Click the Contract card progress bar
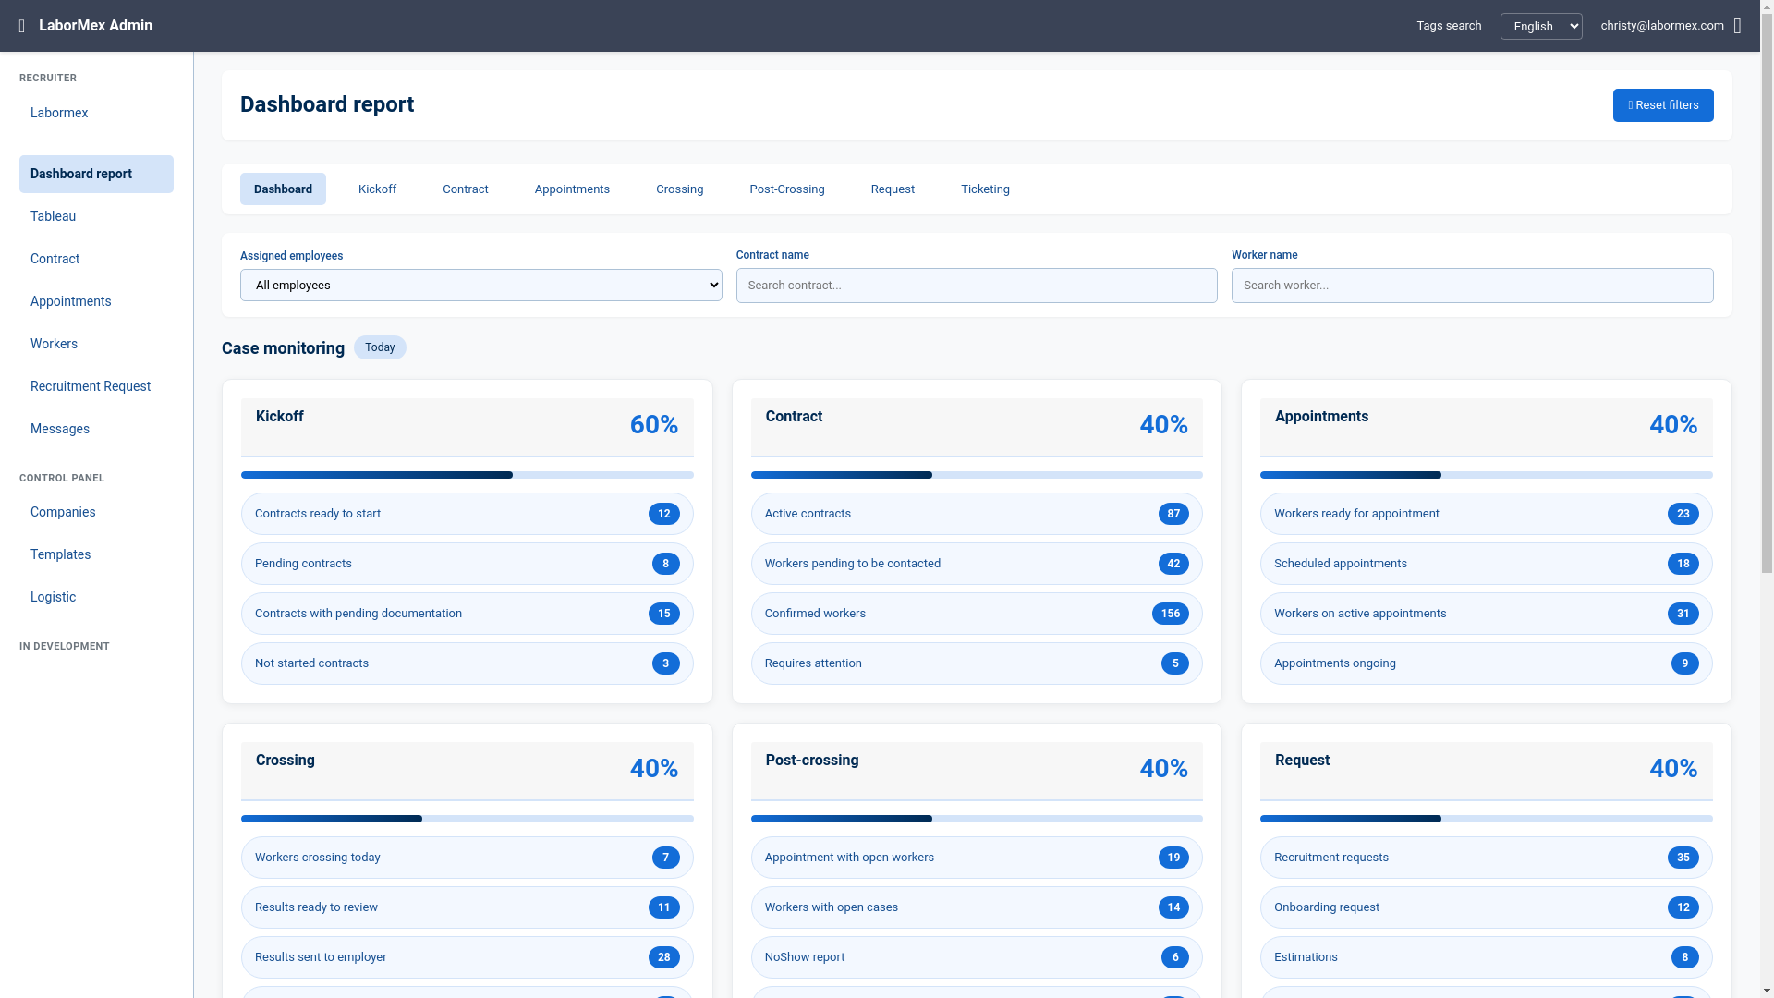Viewport: 1774px width, 998px height. [x=977, y=475]
